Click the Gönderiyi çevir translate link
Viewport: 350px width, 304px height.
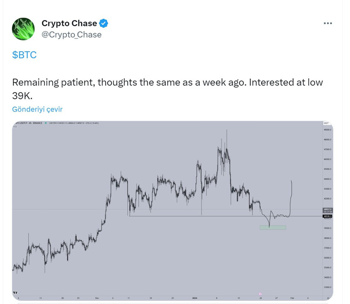pyautogui.click(x=37, y=109)
